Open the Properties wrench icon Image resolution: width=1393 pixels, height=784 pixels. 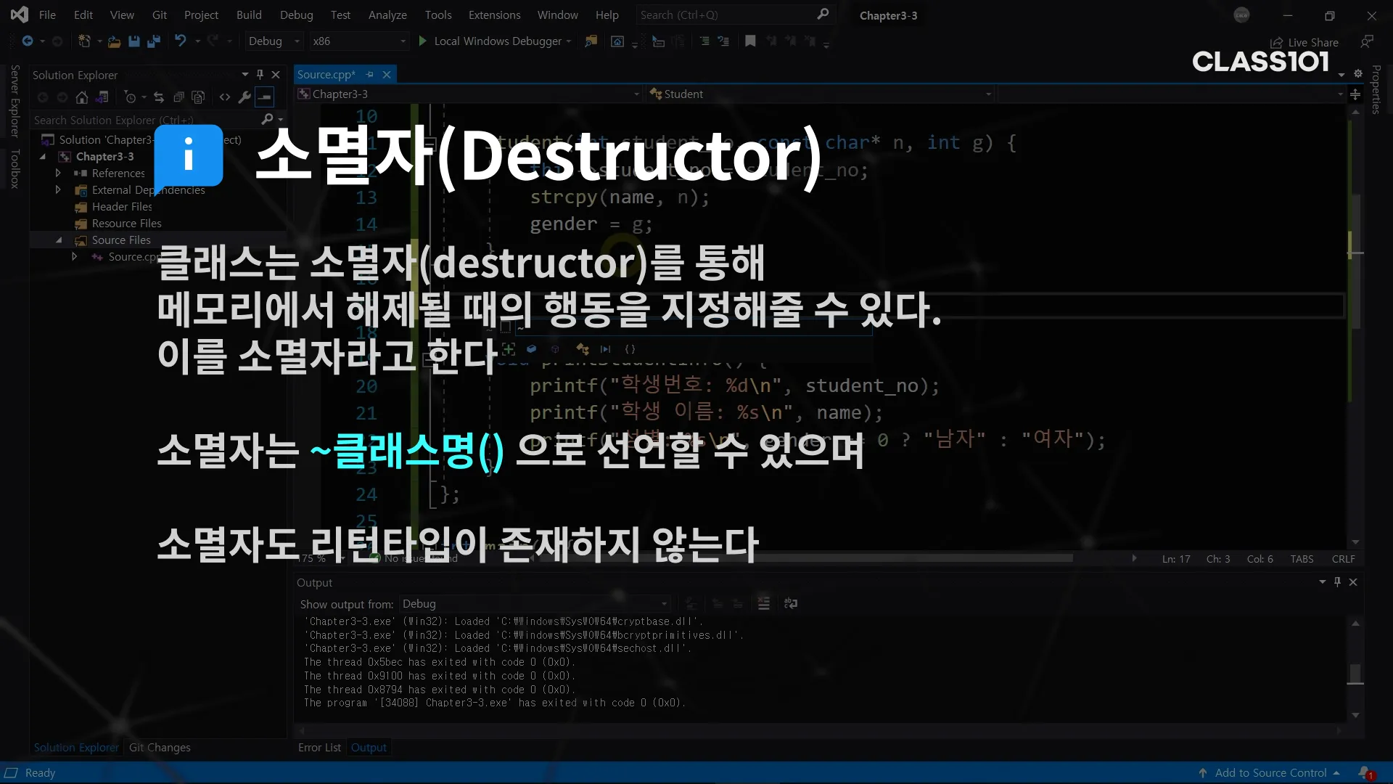click(245, 97)
